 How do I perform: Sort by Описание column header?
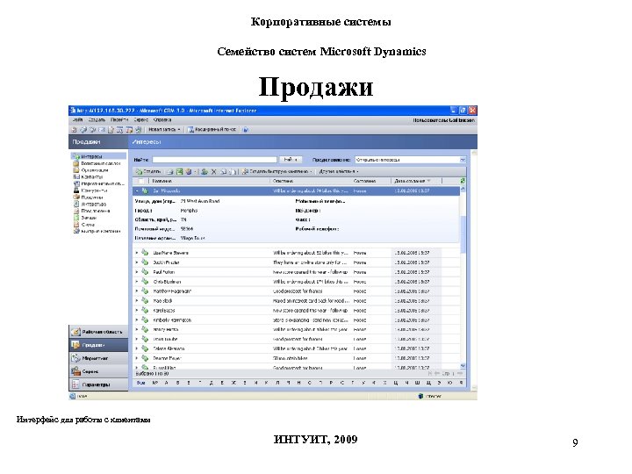point(283,181)
